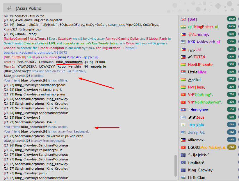Click the [RankedGaming] announcement tag
The height and width of the screenshot is (181, 239).
click(x=15, y=39)
